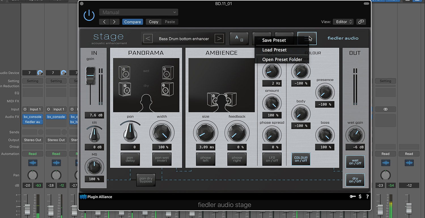425x218 pixels.
Task: Click the wet/dry speaker panorama display
Action: (x=146, y=85)
